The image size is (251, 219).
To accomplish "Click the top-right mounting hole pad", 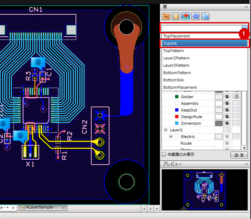I will [x=126, y=27].
